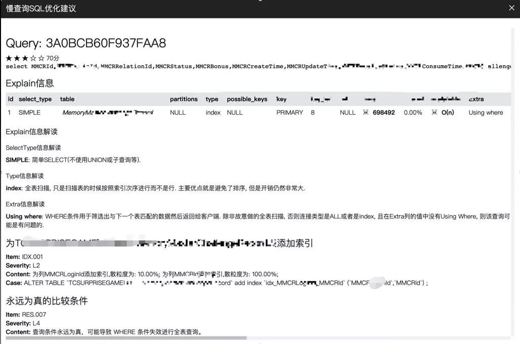Click the close X on the dialog
The height and width of the screenshot is (344, 520).
click(x=511, y=8)
